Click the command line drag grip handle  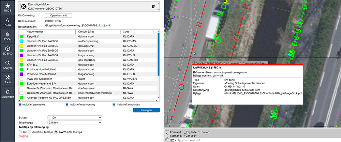[167, 130]
